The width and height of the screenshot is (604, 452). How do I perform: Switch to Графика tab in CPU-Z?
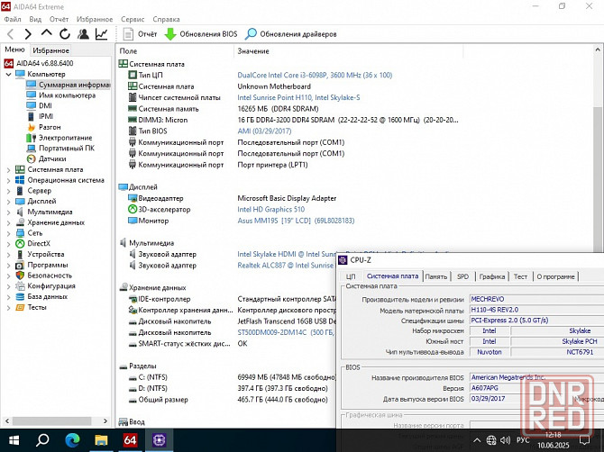[x=492, y=276]
